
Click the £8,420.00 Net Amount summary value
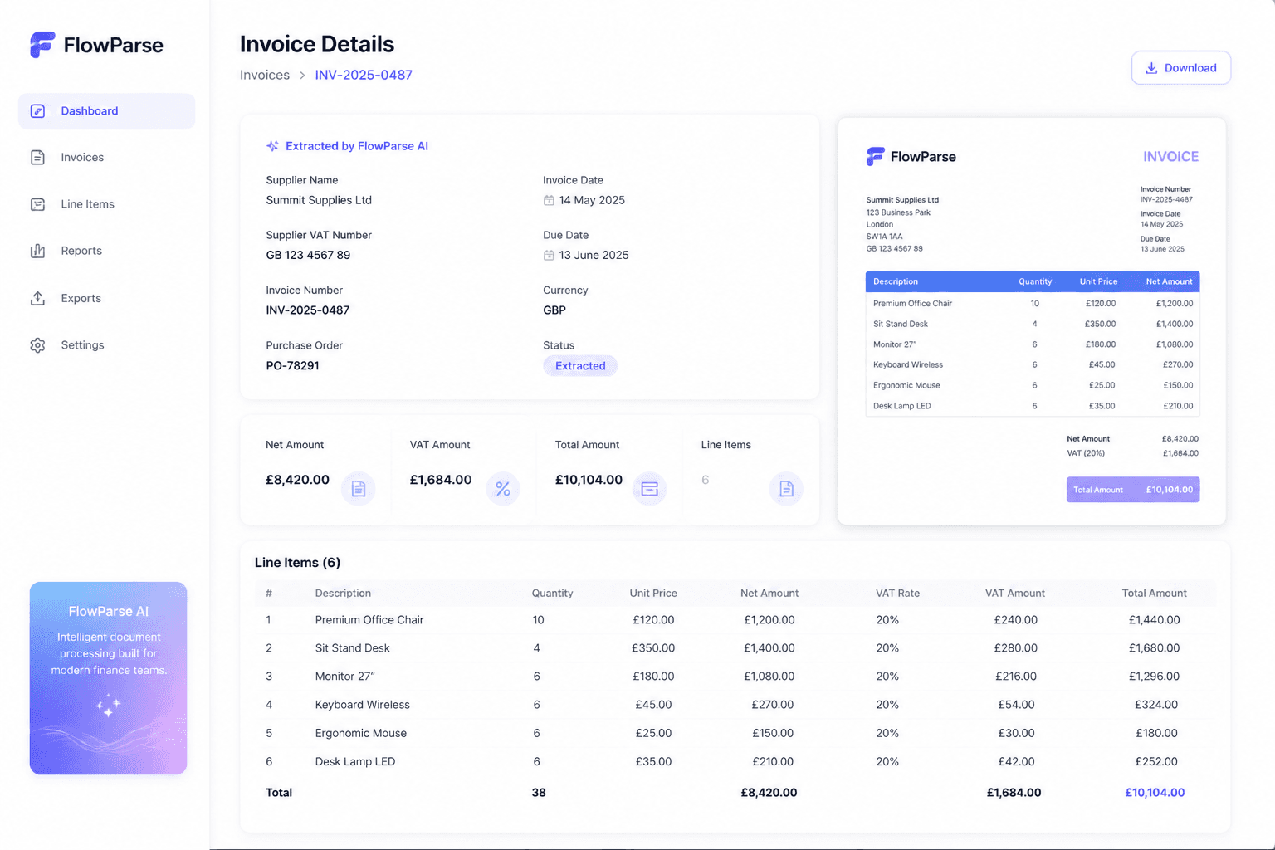[297, 480]
